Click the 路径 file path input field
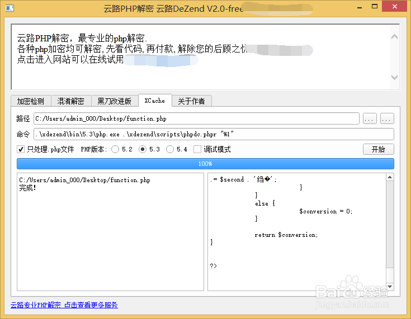411x319 pixels. 196,118
